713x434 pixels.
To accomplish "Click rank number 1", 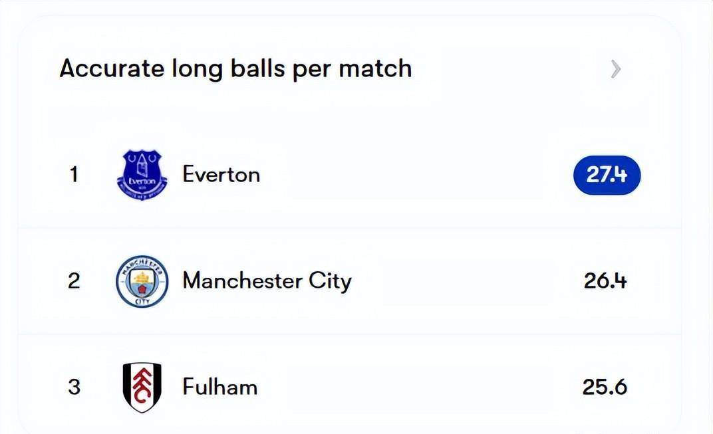I will (74, 175).
